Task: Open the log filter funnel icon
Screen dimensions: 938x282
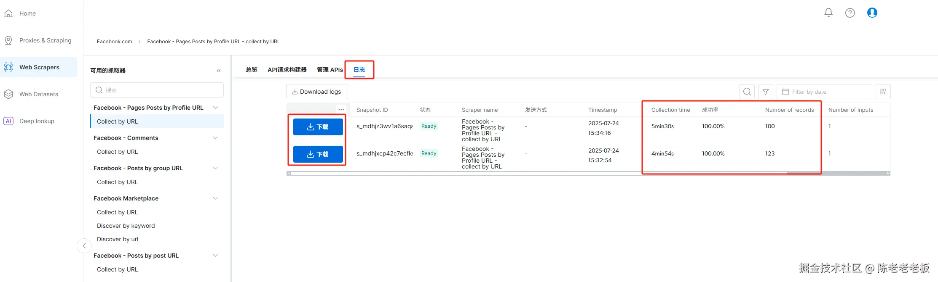Action: tap(766, 92)
